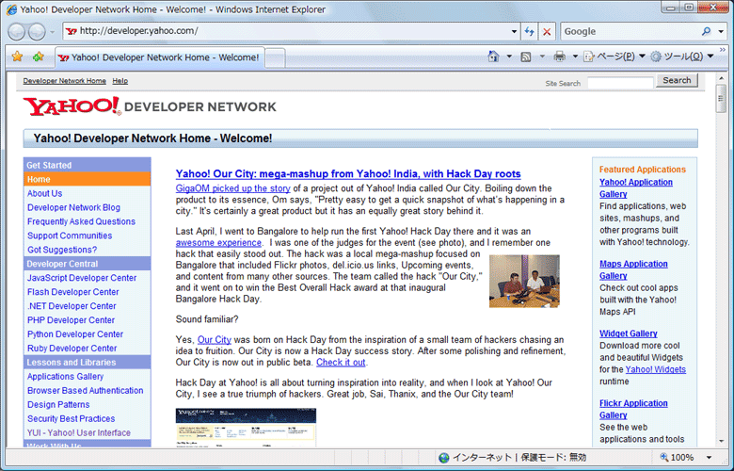
Task: Select Home in the sidebar
Action: point(88,179)
